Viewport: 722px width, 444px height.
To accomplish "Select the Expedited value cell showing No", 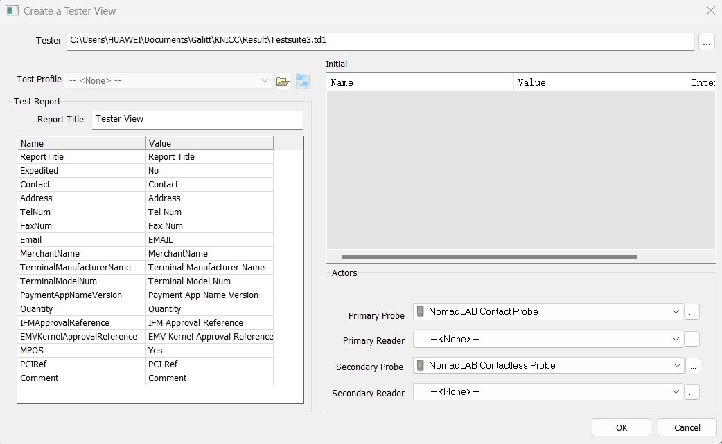I will click(209, 171).
